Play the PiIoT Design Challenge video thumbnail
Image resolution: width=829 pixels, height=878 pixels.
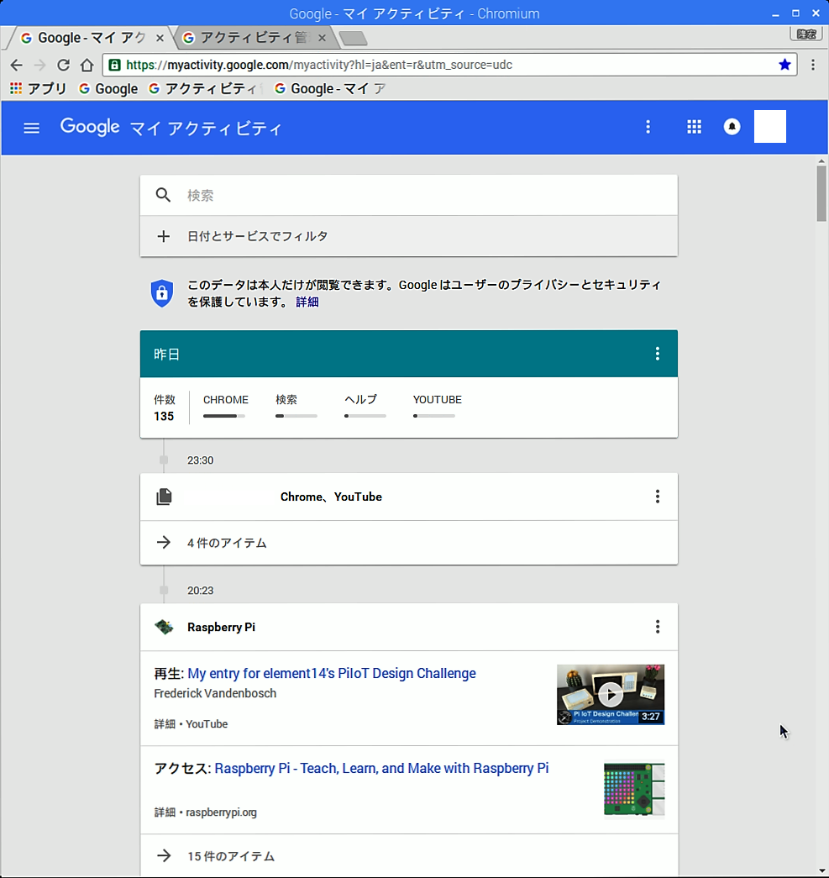coord(610,694)
